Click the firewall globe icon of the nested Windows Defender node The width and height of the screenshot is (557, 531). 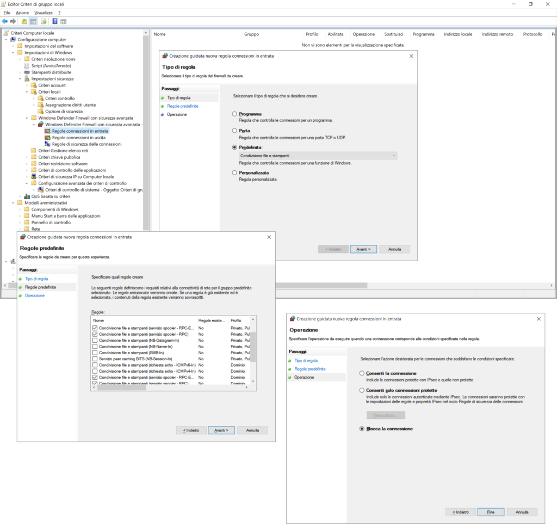pyautogui.click(x=40, y=125)
